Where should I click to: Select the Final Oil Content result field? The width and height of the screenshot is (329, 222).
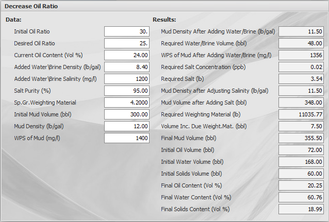301,185
